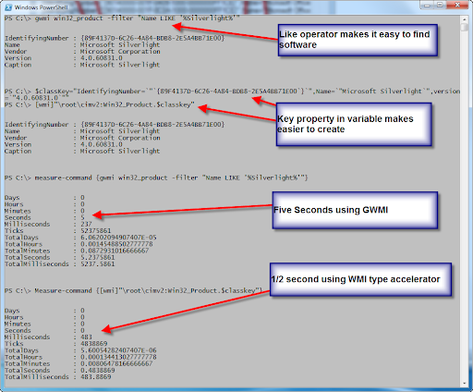Select the value "Milliseconds : 237"

[x=48, y=224]
